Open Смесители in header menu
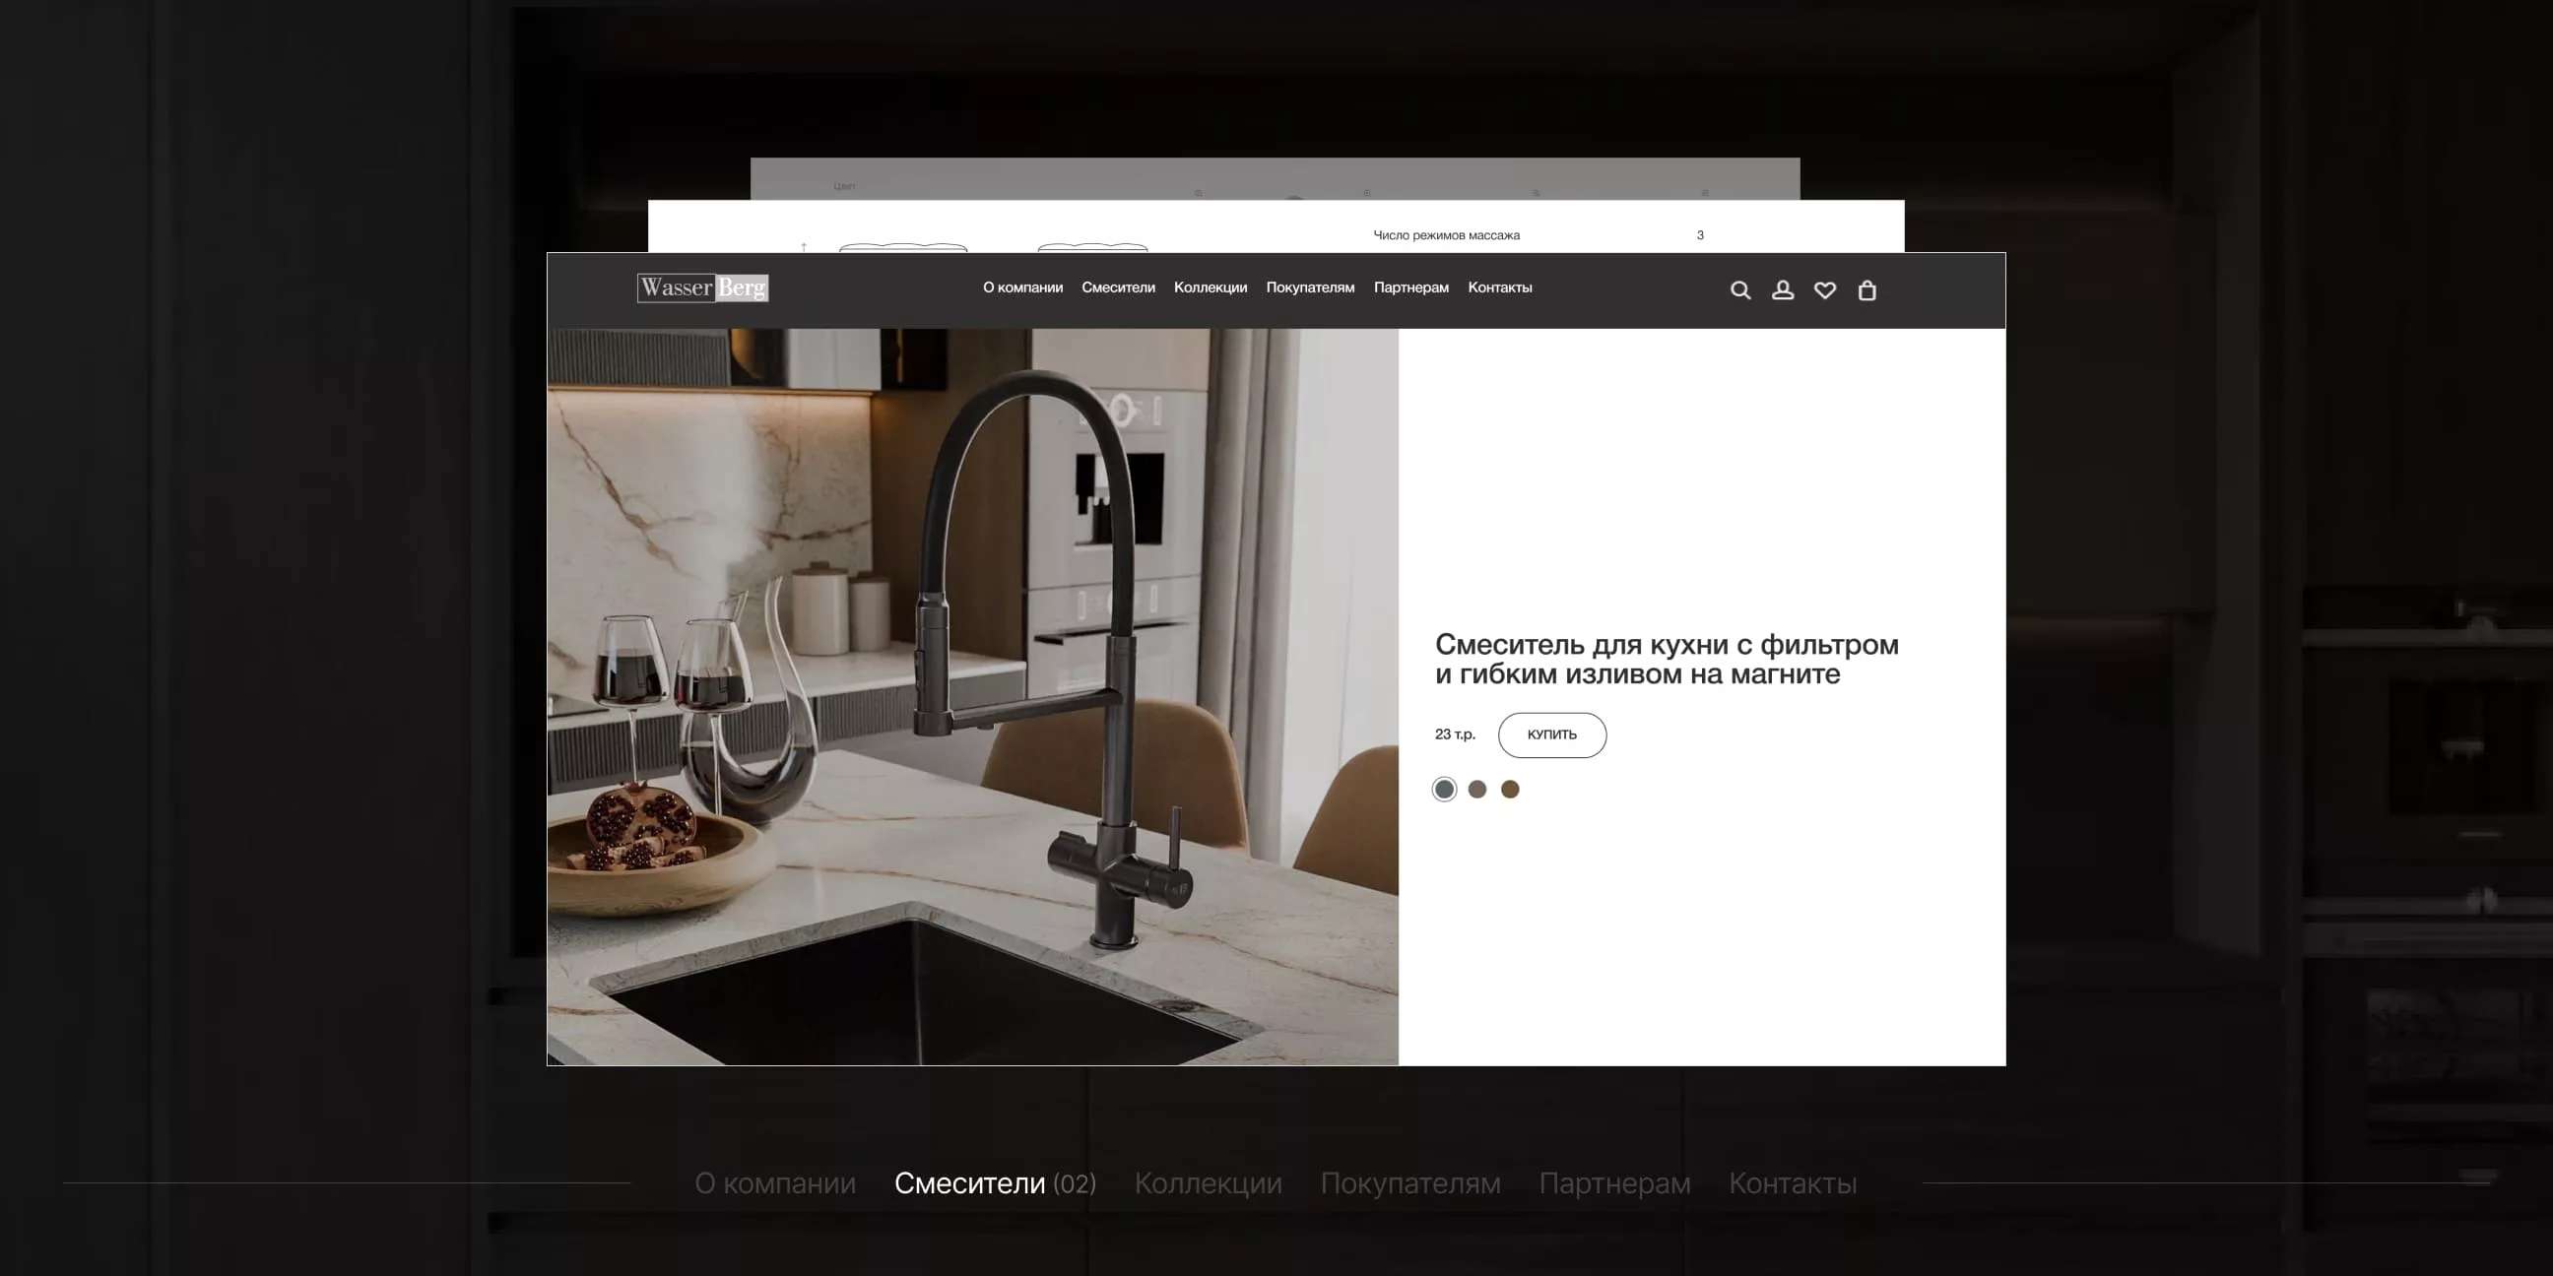2553x1276 pixels. click(1118, 288)
